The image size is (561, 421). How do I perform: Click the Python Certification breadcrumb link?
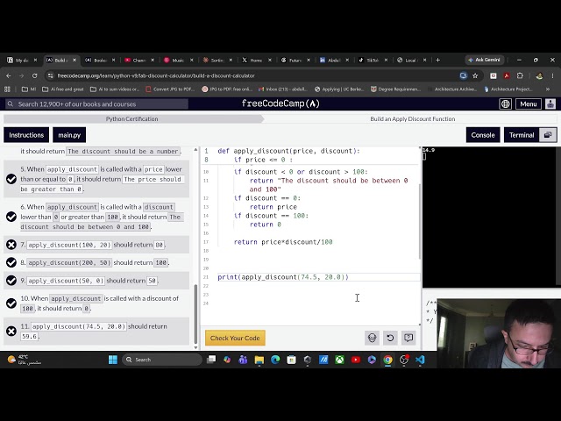tap(131, 119)
